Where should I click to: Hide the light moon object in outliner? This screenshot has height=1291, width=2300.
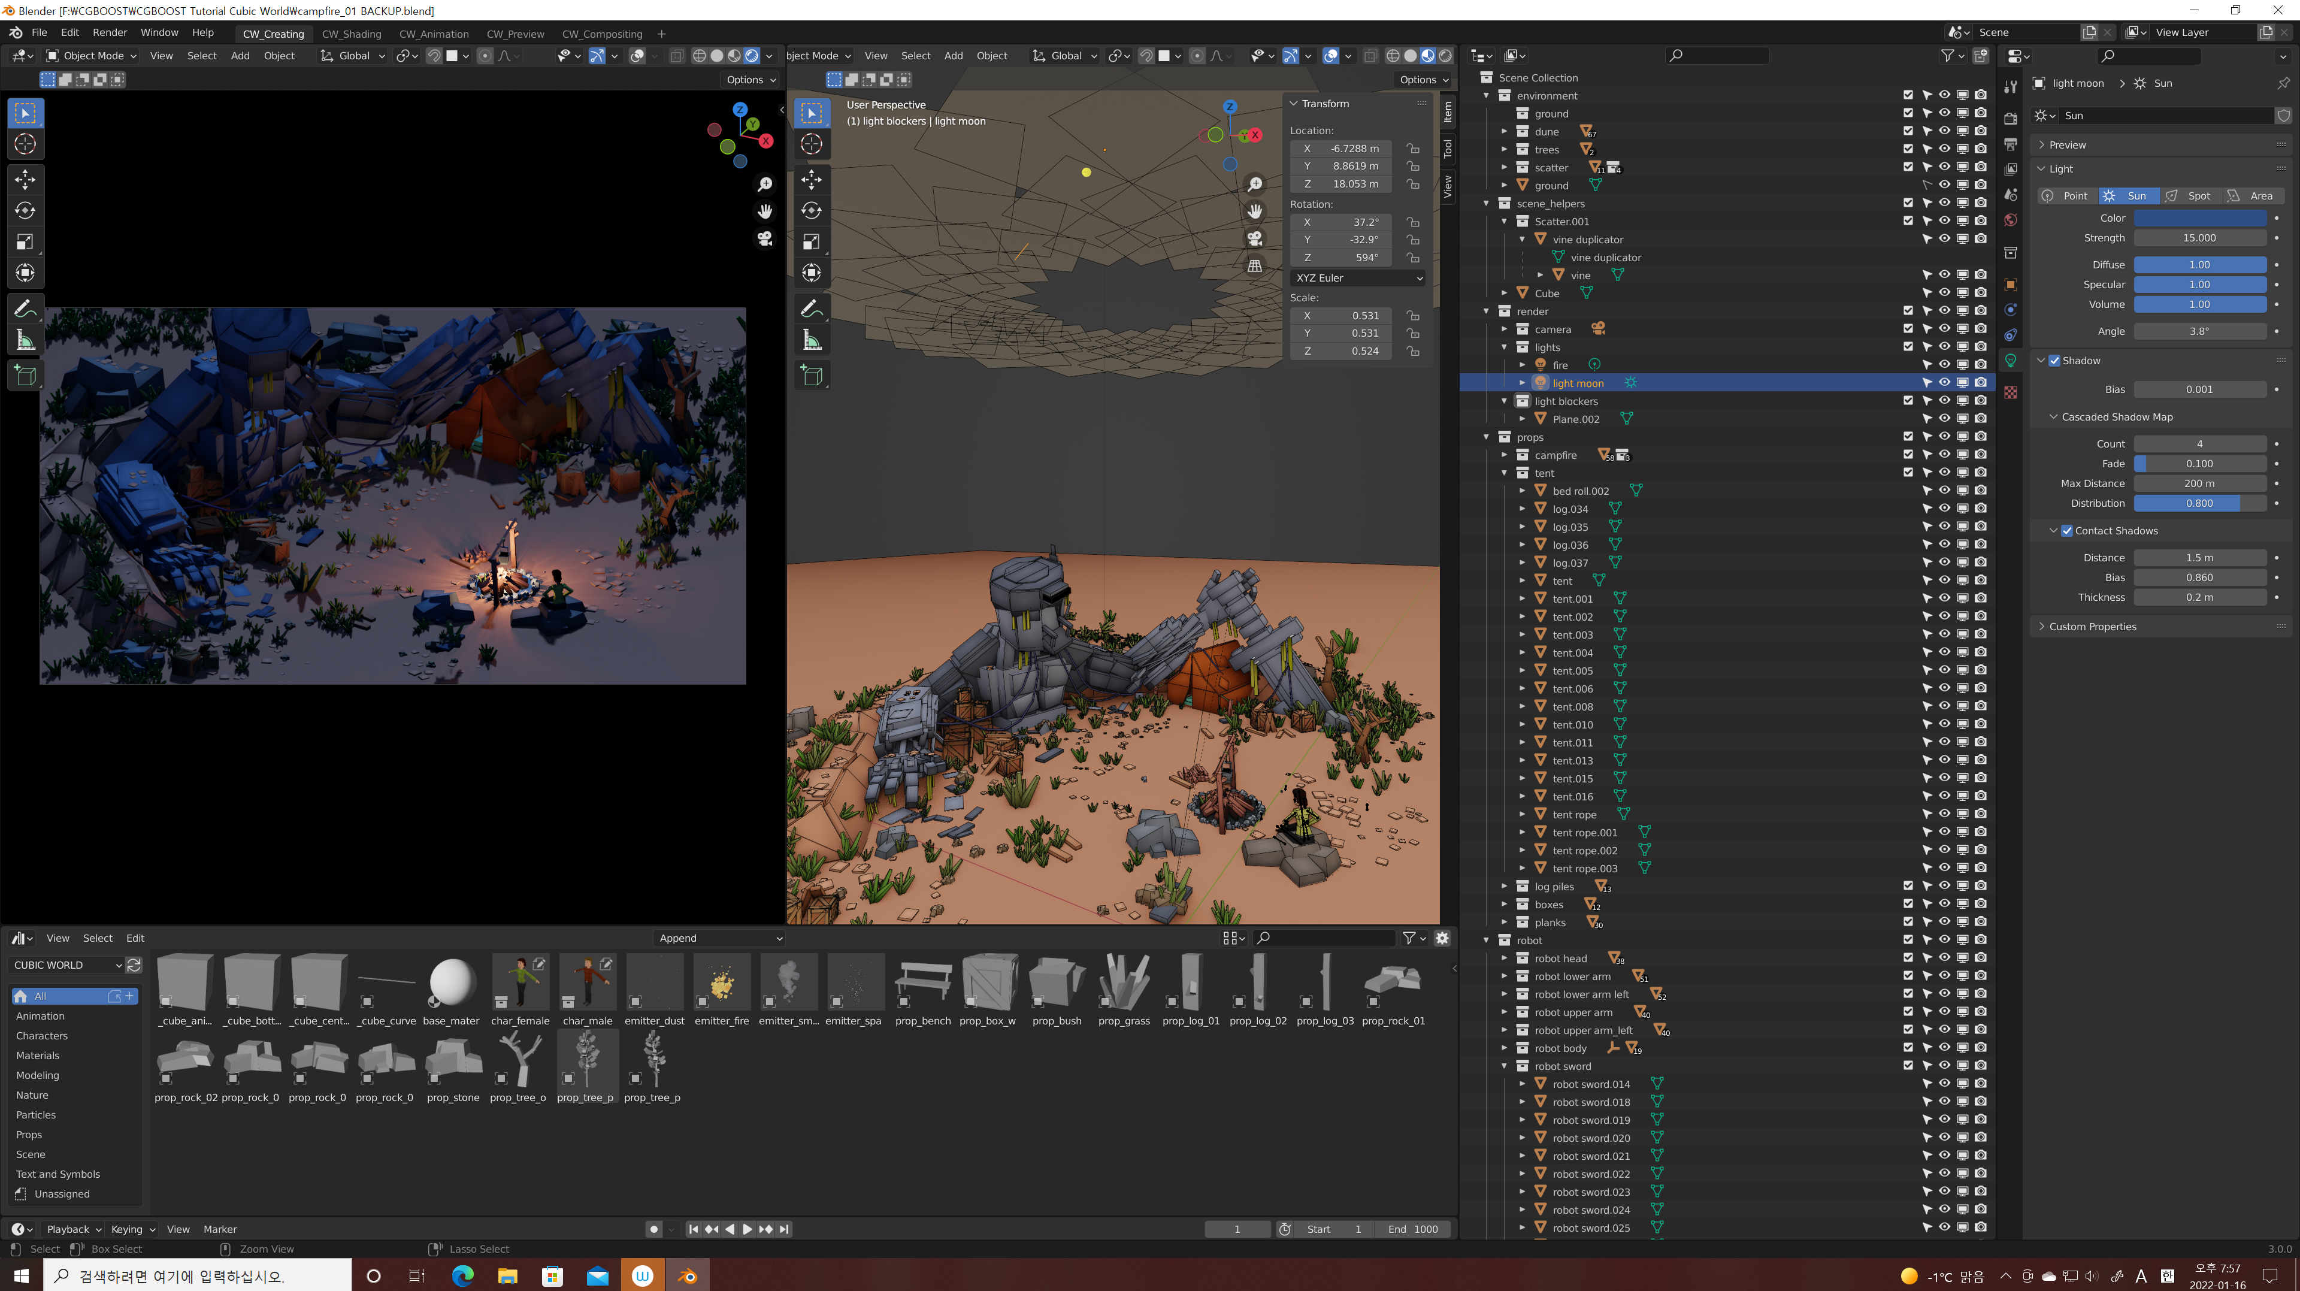pos(1944,382)
